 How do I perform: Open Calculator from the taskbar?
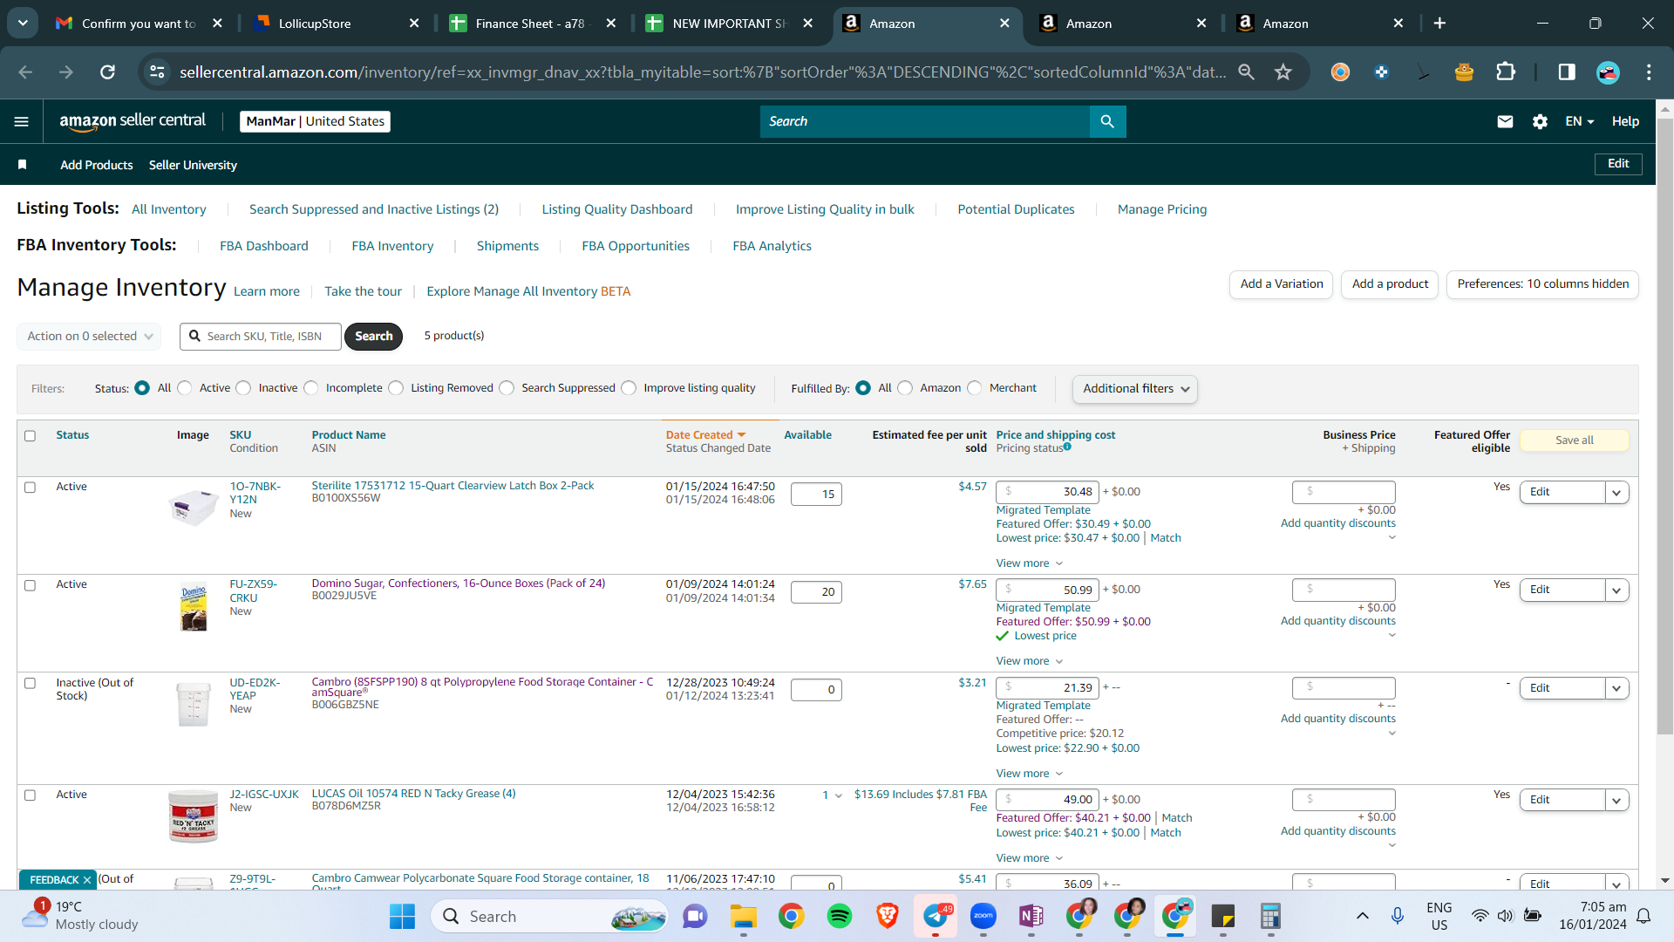1270,916
